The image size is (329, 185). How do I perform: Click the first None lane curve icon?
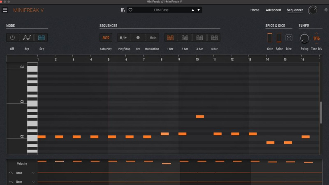pos(11,173)
